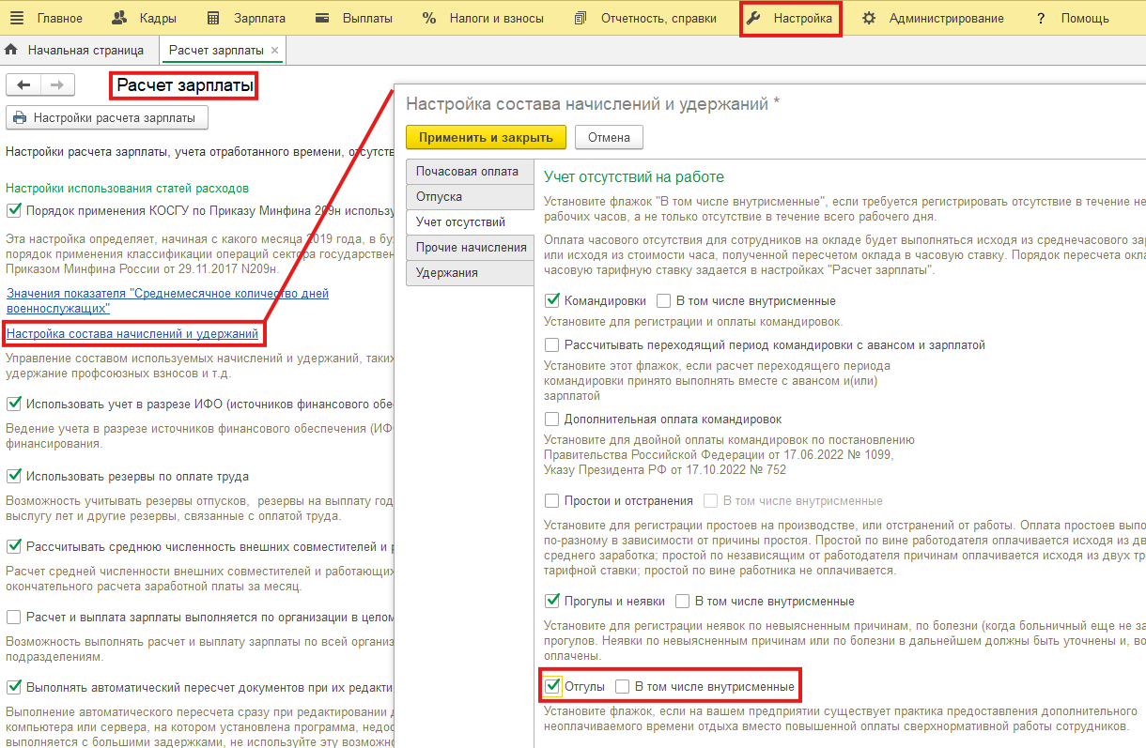Open the Настройки расчета зарплаты button
The image size is (1146, 748).
point(107,118)
